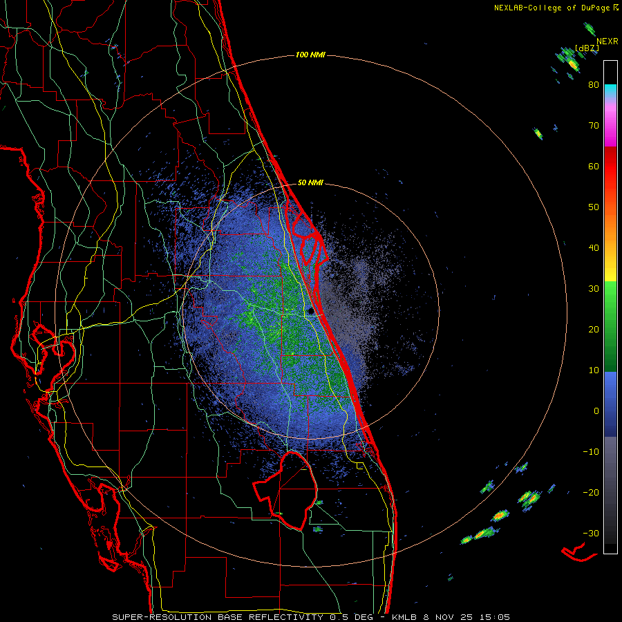Click the 0 value on the dBZ scale
This screenshot has width=622, height=622.
pos(596,411)
